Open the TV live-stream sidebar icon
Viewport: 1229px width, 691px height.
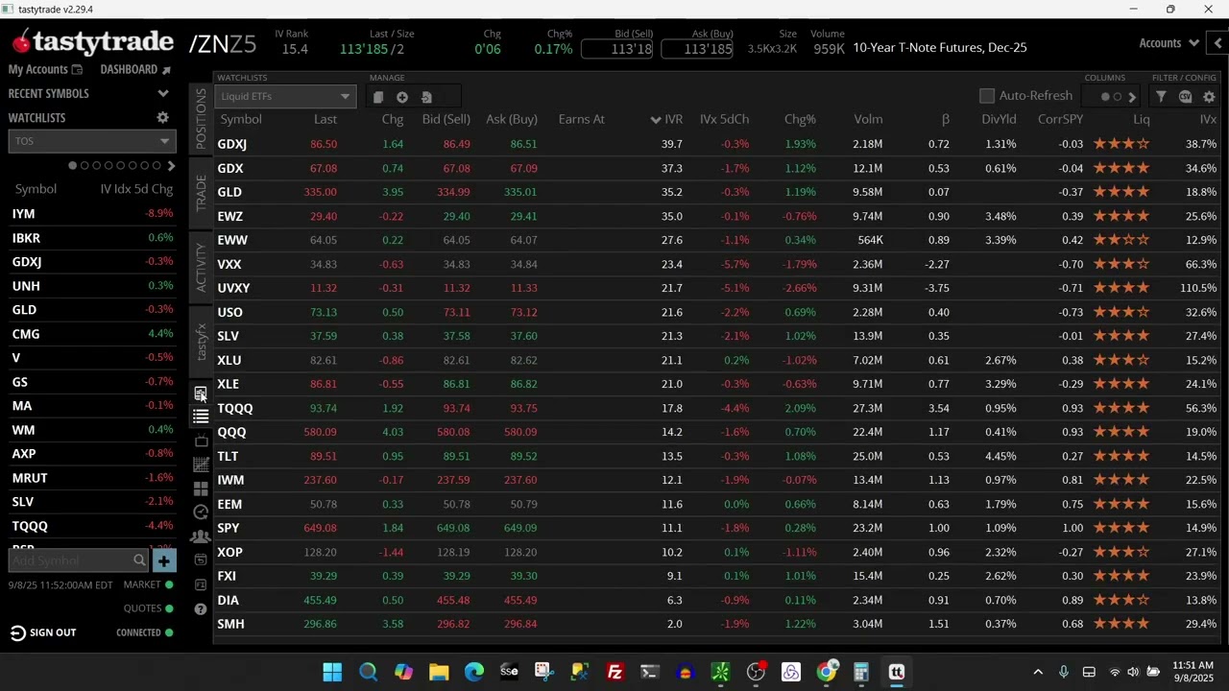click(x=200, y=441)
